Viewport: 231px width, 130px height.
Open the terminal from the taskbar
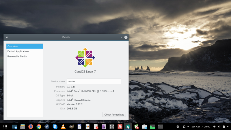[161, 127]
